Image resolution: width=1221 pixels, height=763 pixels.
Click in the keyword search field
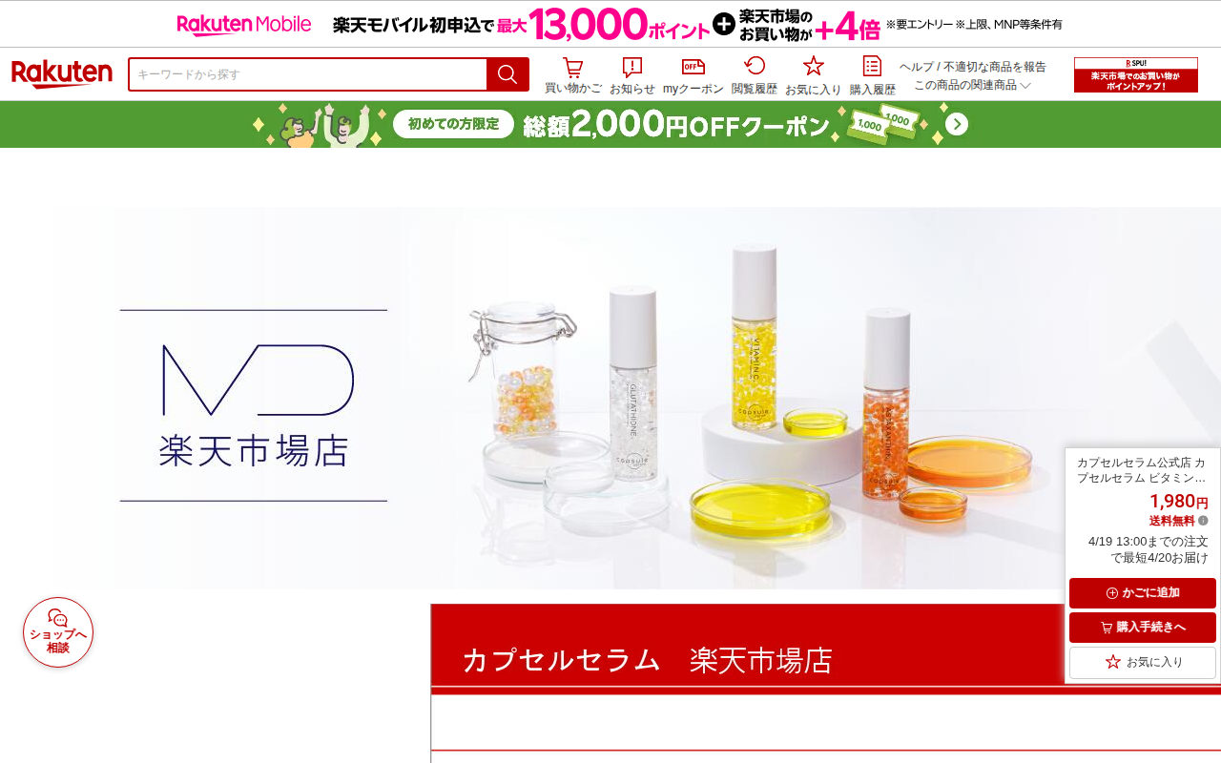(x=308, y=74)
